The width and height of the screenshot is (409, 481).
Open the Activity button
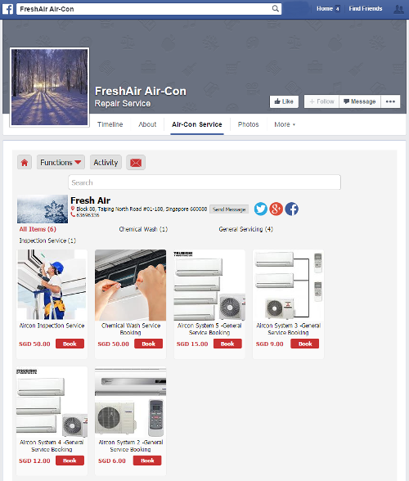106,162
